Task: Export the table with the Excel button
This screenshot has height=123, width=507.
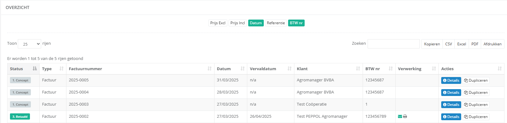Action: pos(461,44)
